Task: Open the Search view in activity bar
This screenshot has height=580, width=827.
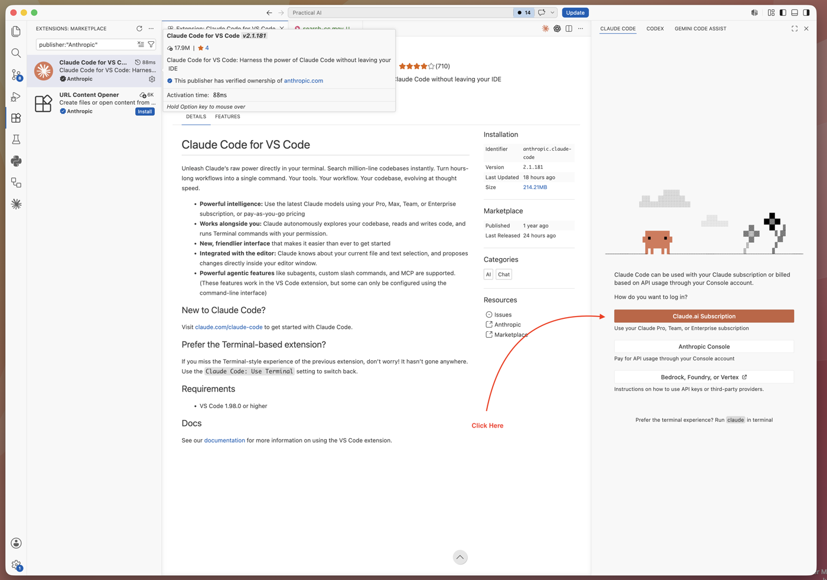Action: [x=16, y=53]
